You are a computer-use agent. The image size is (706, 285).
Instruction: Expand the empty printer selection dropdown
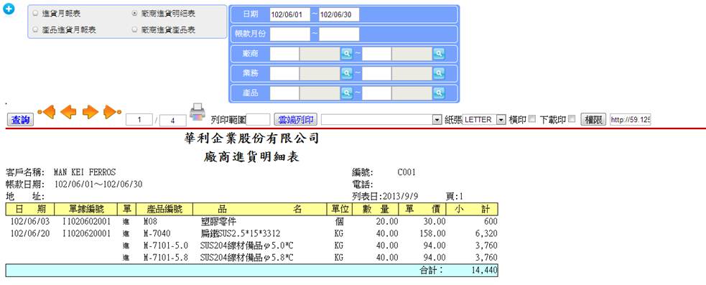point(381,120)
